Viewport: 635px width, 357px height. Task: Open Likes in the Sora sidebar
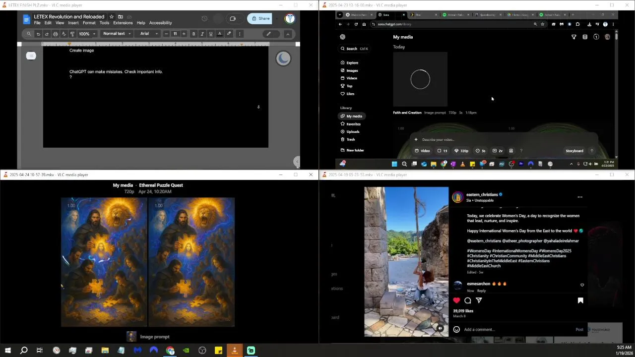(x=347, y=94)
